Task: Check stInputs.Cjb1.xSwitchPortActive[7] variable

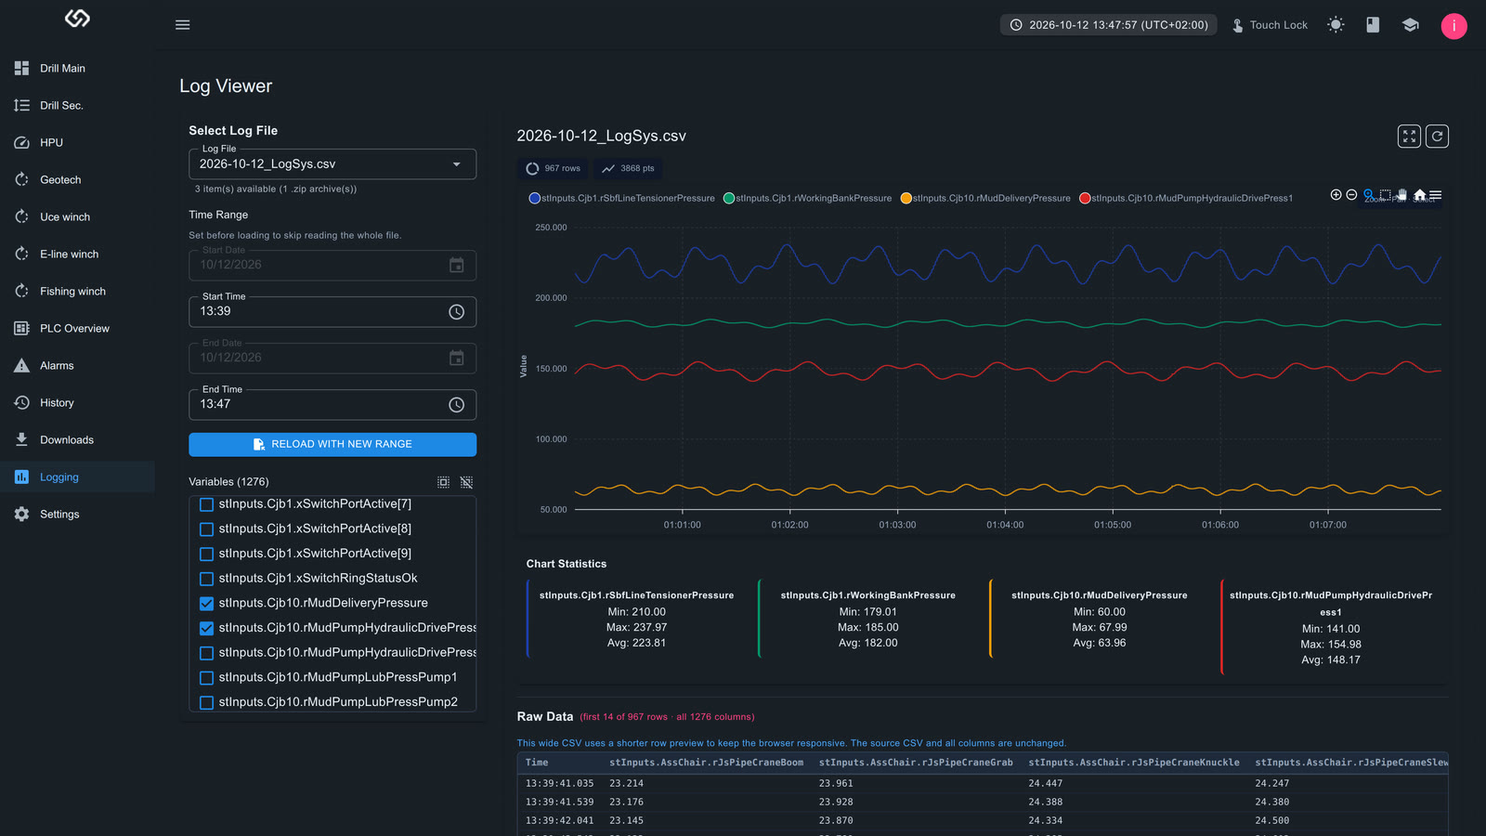Action: click(206, 504)
